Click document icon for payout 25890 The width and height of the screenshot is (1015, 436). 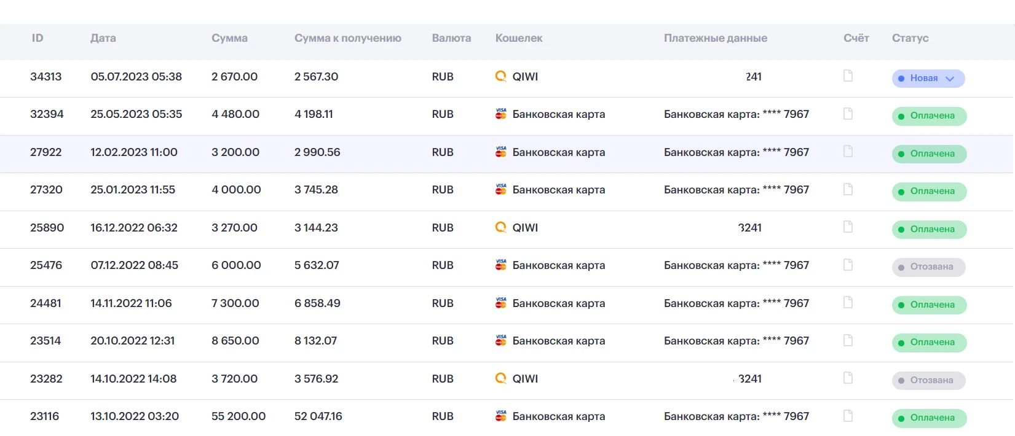coord(848,227)
